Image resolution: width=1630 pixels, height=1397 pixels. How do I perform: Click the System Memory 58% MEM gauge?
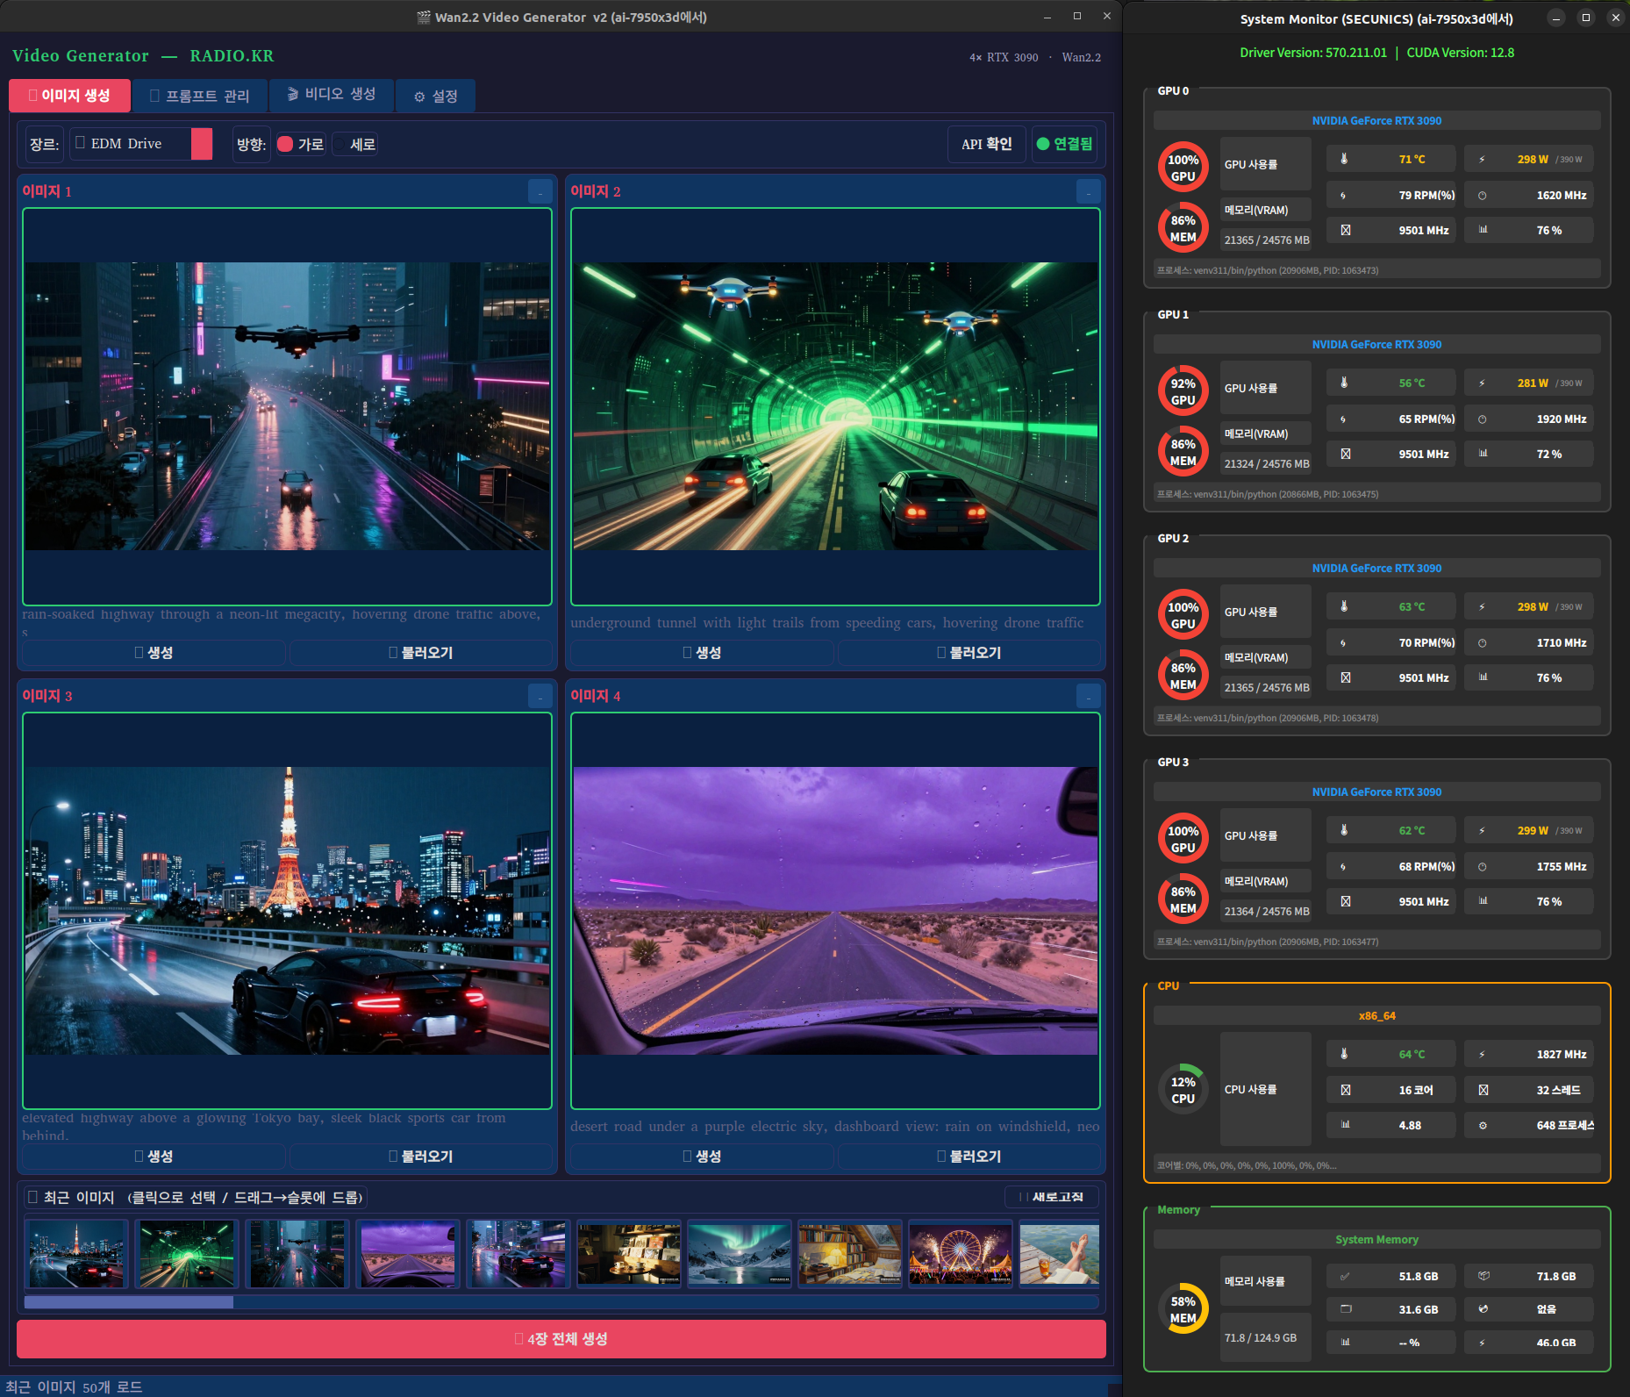pos(1183,1309)
